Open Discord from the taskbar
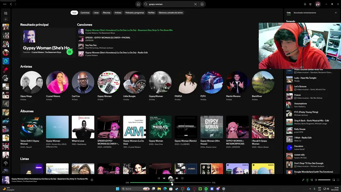 (218, 189)
